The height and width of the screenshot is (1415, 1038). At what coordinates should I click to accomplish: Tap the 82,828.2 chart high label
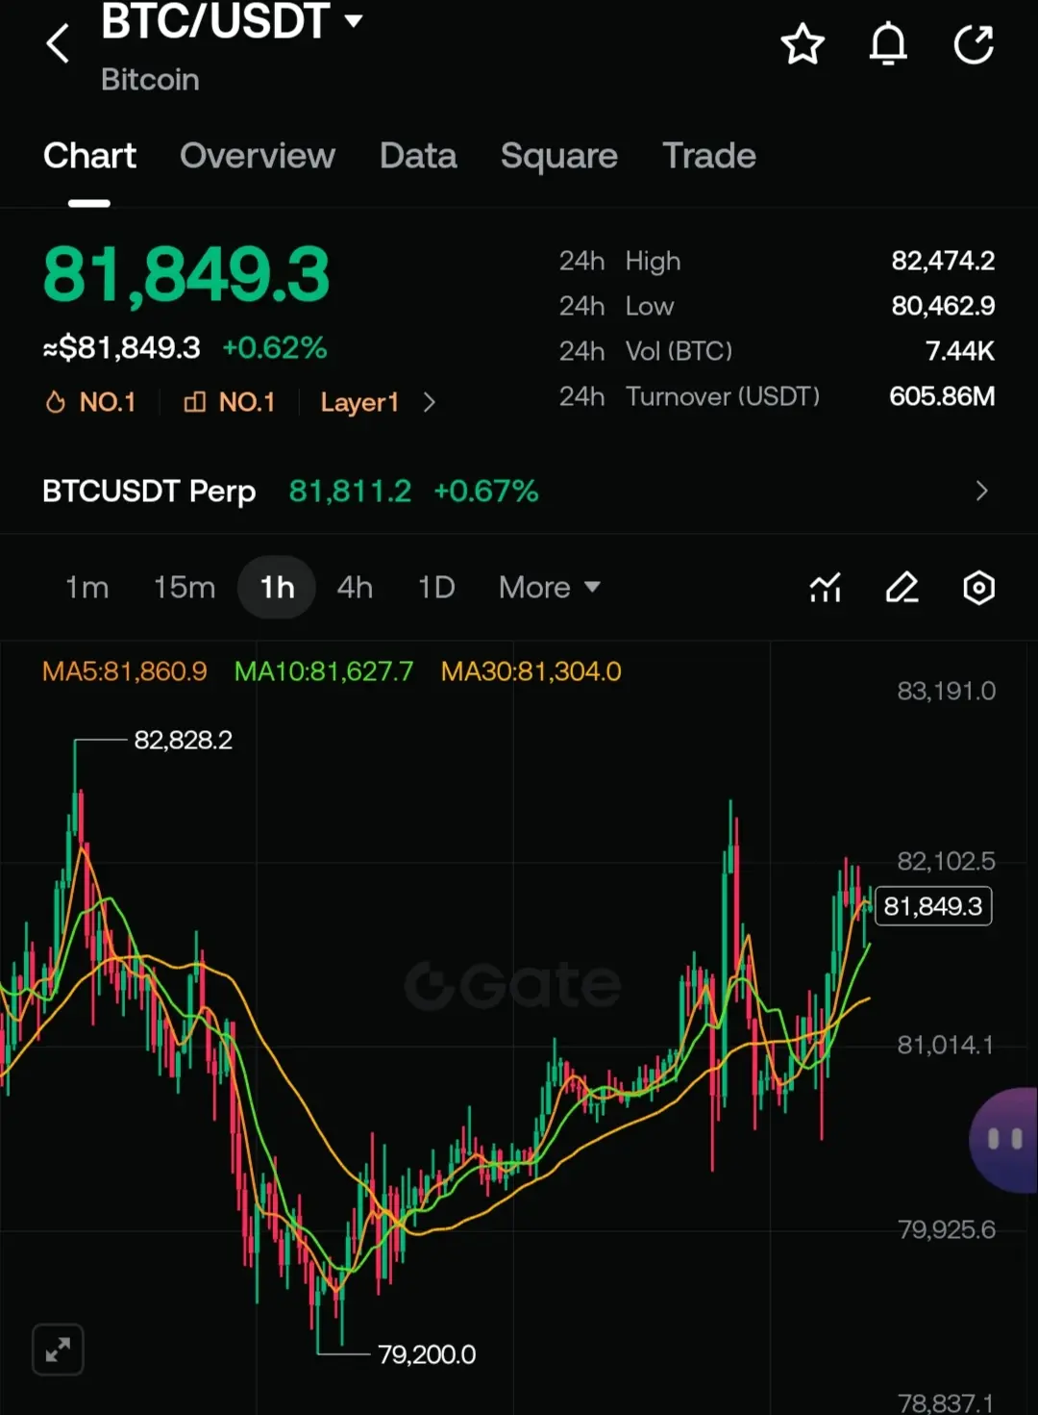184,740
